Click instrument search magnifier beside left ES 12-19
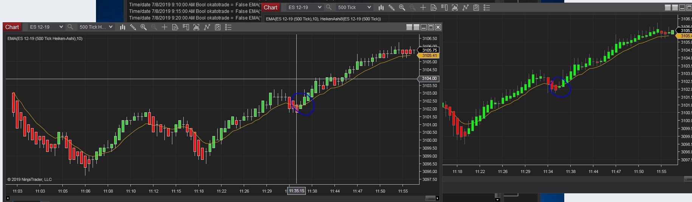Viewport: 692px width, 202px height. click(70, 27)
